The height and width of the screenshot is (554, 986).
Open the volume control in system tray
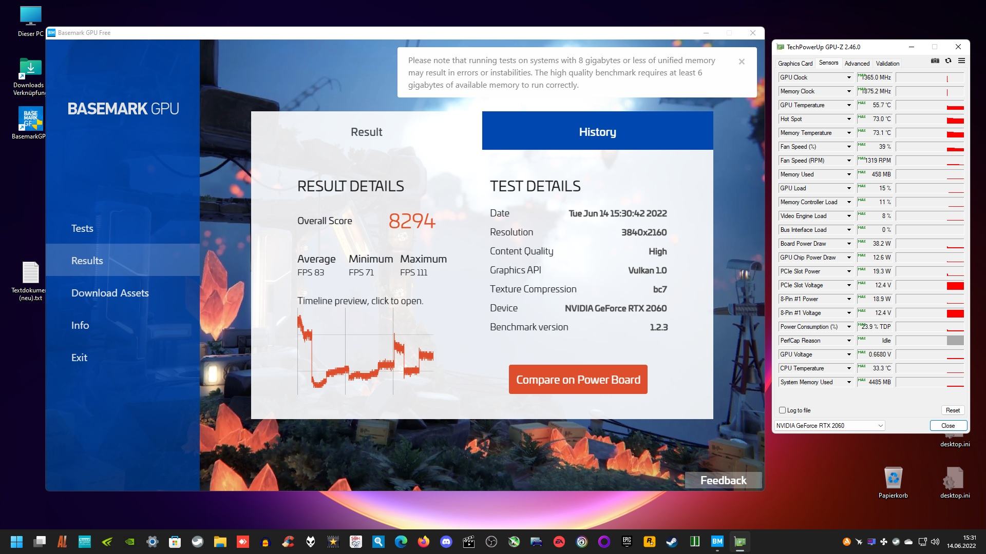(x=935, y=542)
